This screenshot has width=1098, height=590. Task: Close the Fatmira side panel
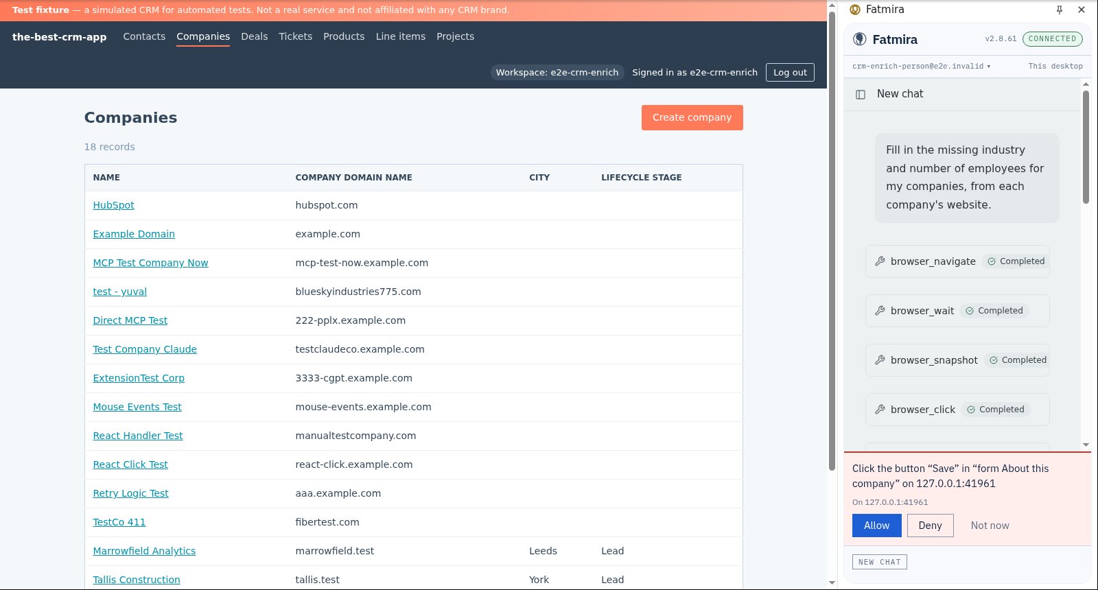(1082, 10)
